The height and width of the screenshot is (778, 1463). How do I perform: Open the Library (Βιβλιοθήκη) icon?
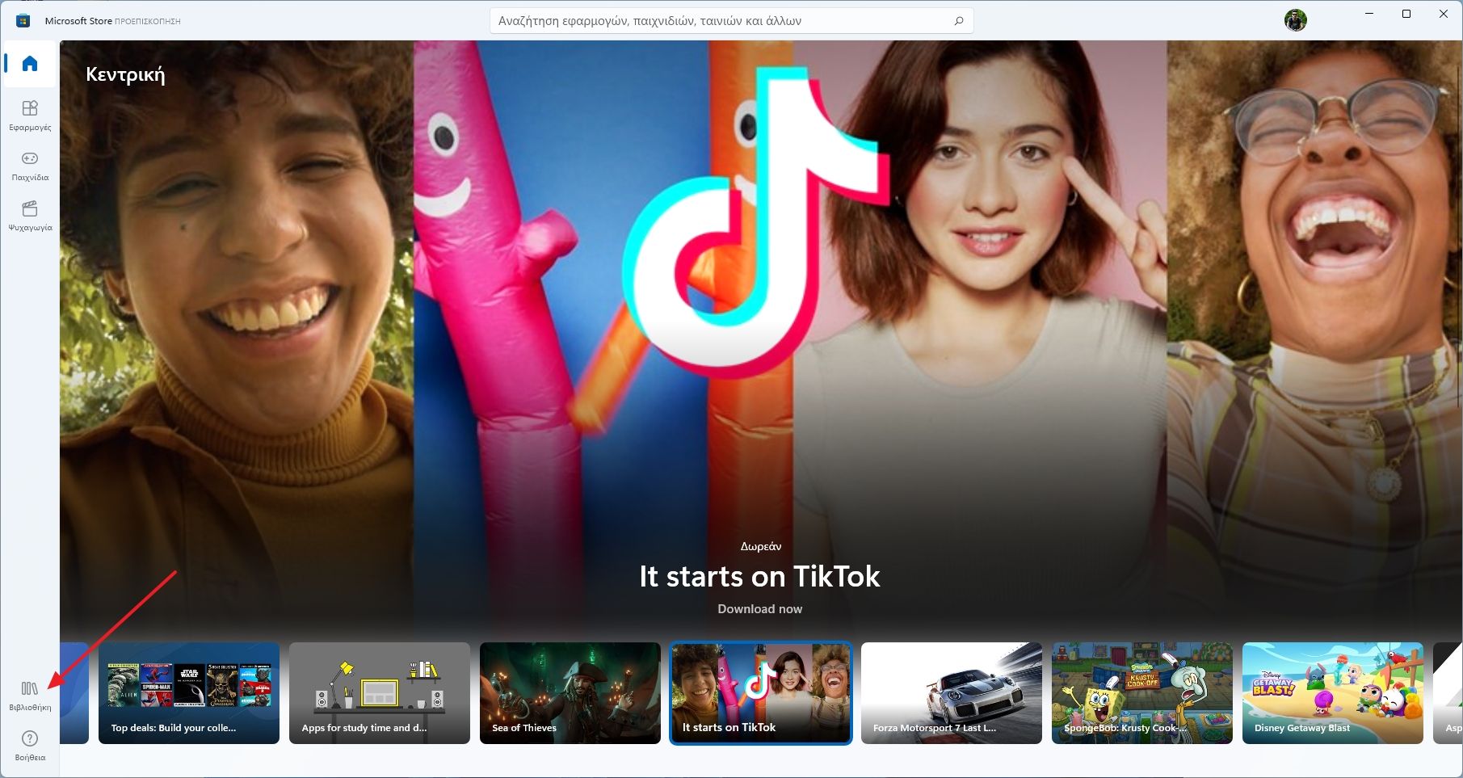tap(30, 695)
